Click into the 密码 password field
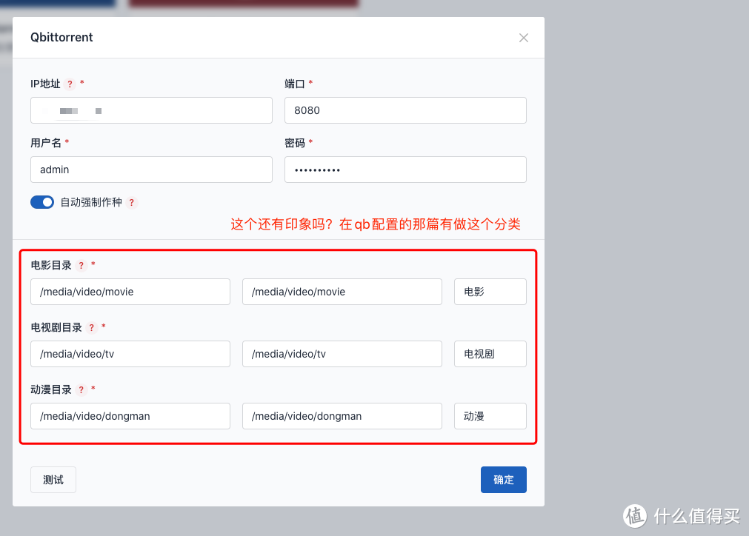749x536 pixels. 405,170
